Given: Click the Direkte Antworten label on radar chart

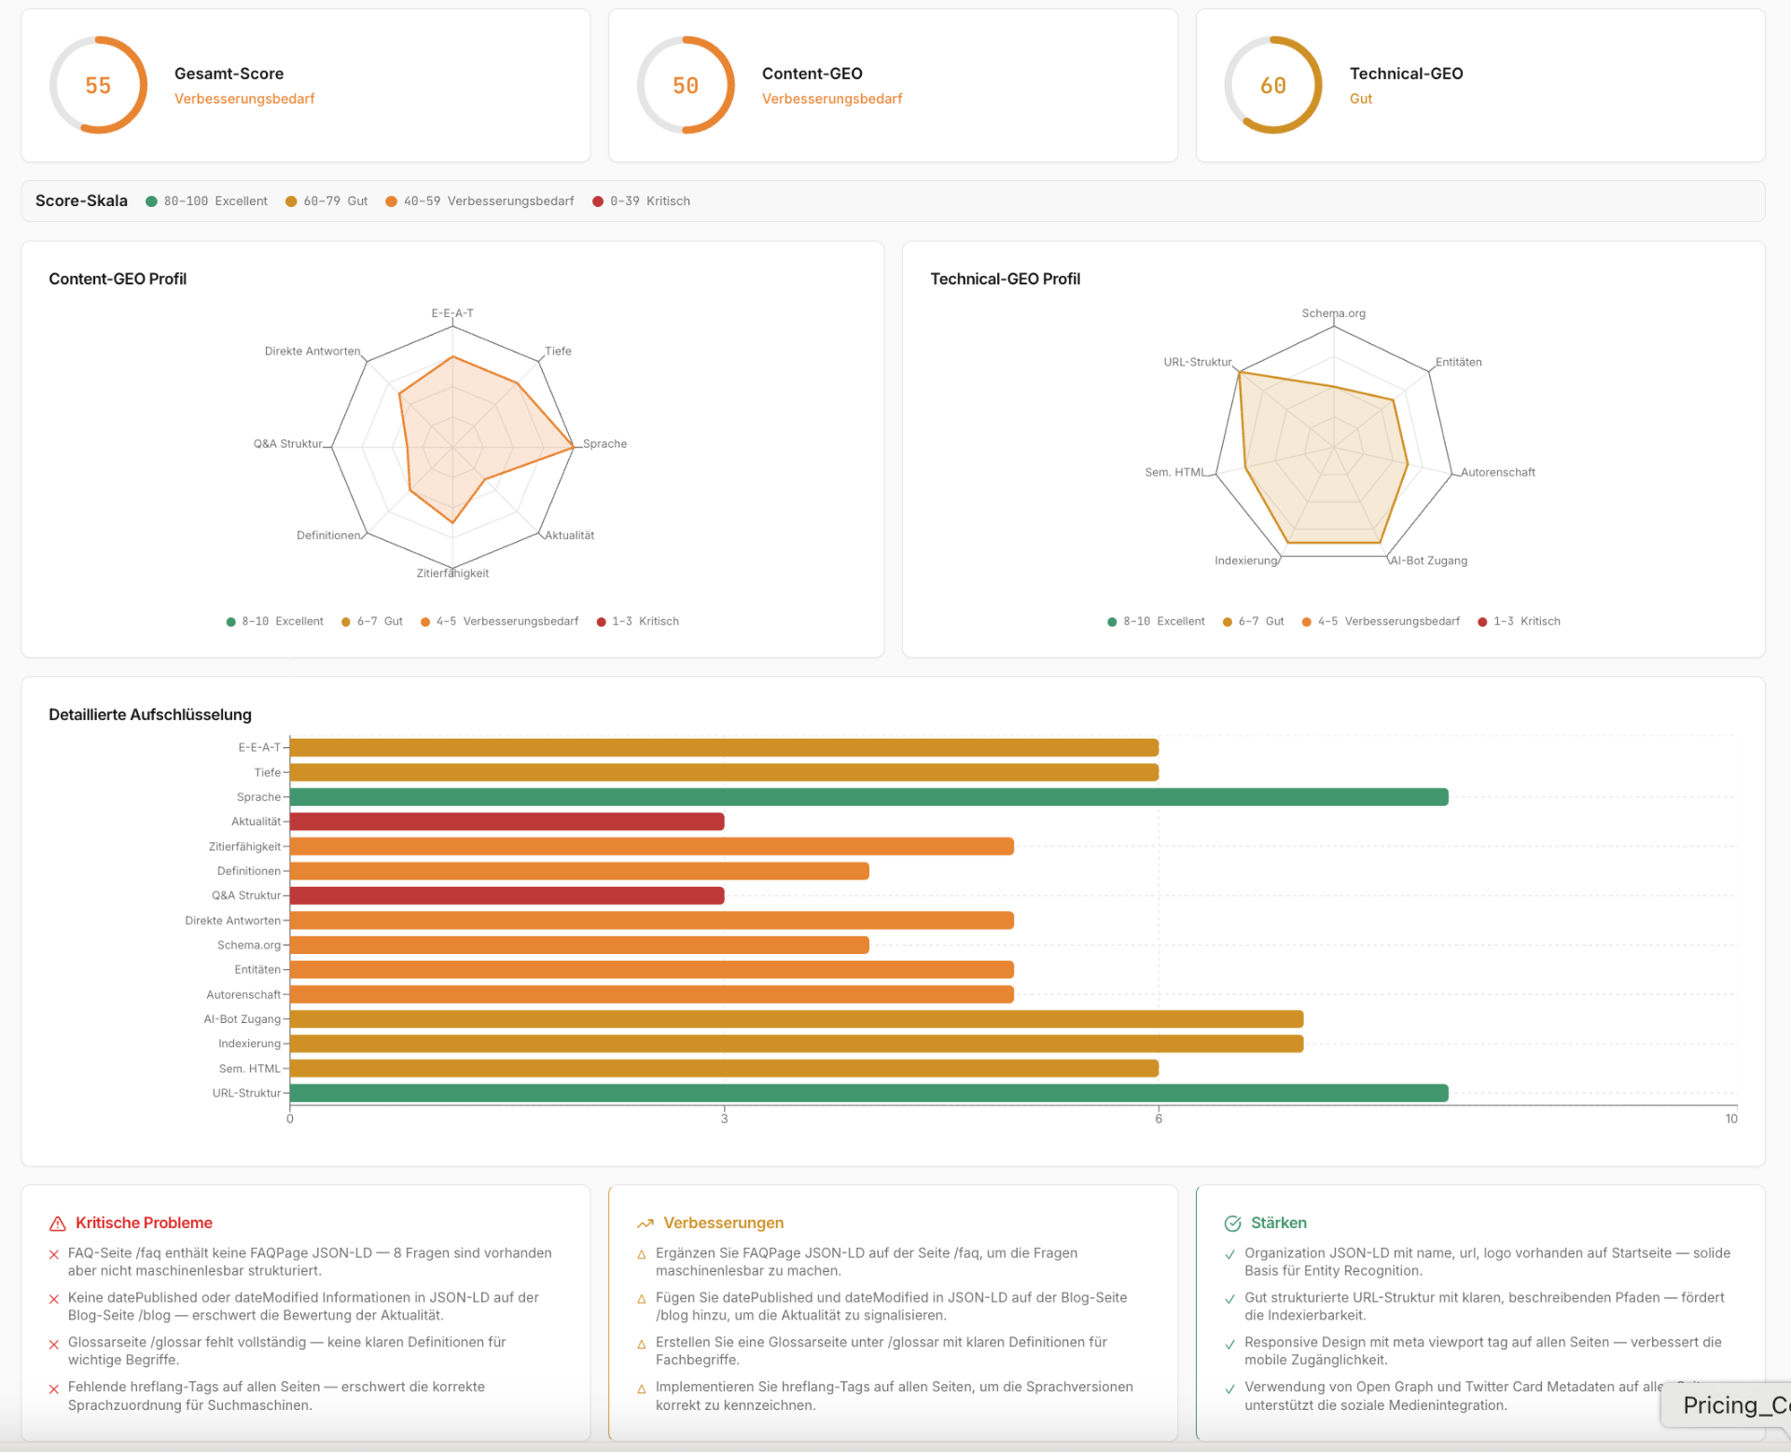Looking at the screenshot, I should pyautogui.click(x=312, y=352).
